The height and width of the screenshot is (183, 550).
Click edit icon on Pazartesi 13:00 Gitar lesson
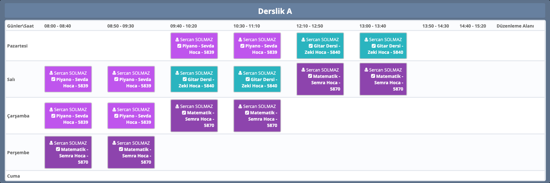click(374, 46)
